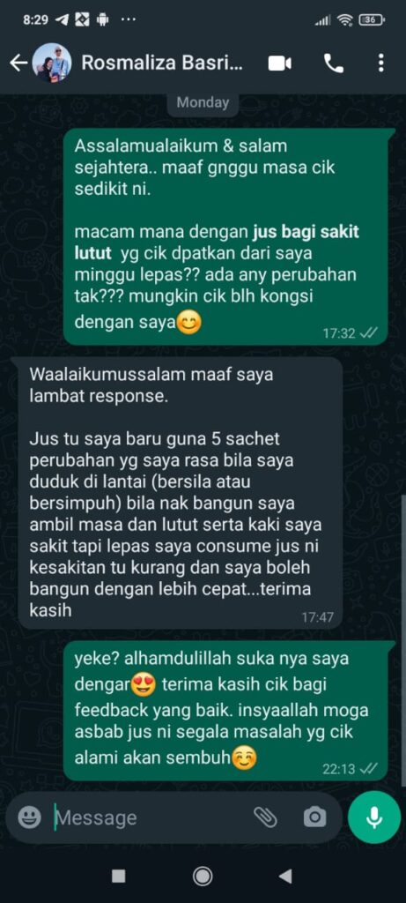Open the three-dot more options menu
406x903 pixels.
pyautogui.click(x=380, y=63)
